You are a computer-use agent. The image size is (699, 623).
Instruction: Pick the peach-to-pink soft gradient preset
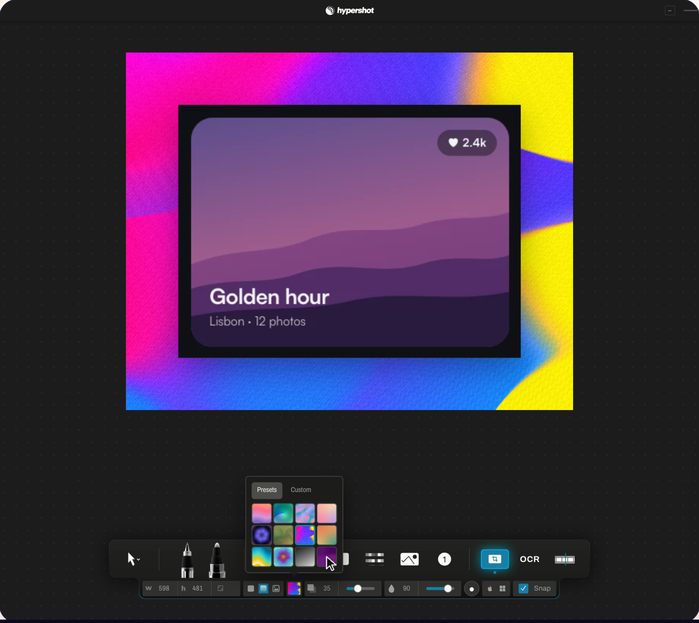click(327, 513)
